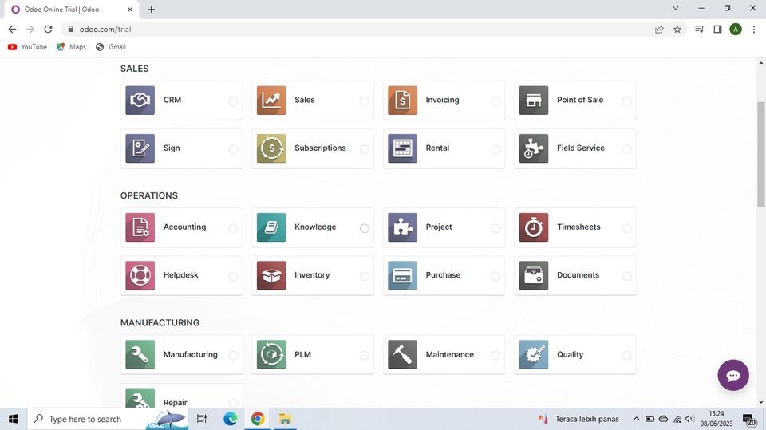Screen dimensions: 766x430
Task: Click the PLM cycle box icon
Action: 271,354
